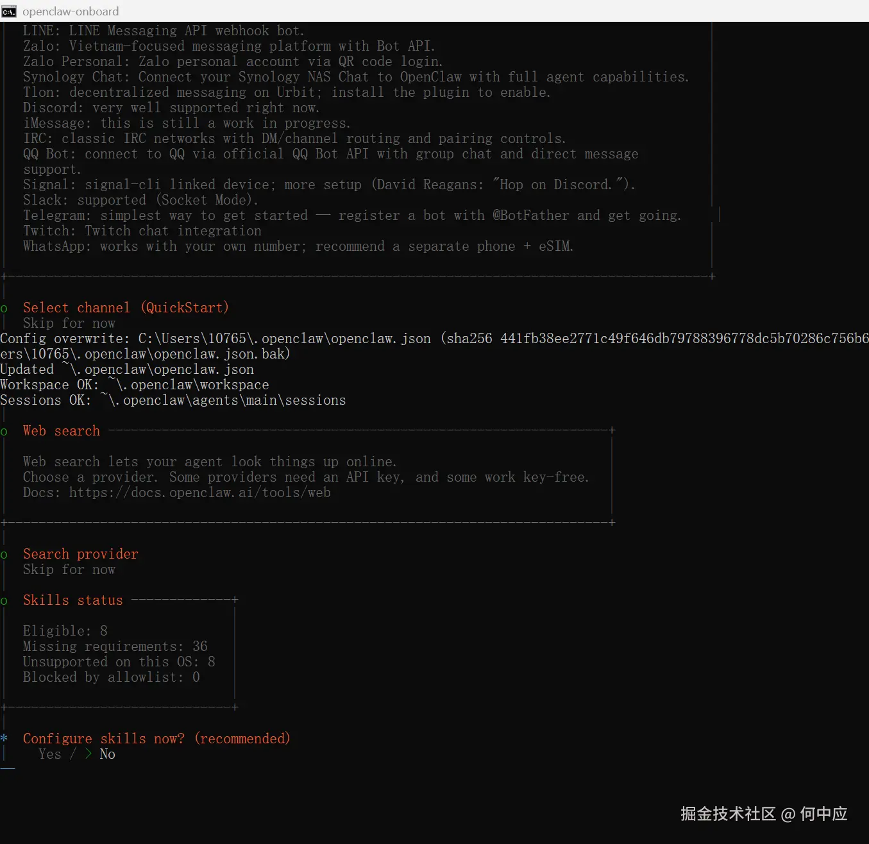Click the "Unsupported on this OS: 8" line
This screenshot has width=869, height=844.
(x=119, y=662)
